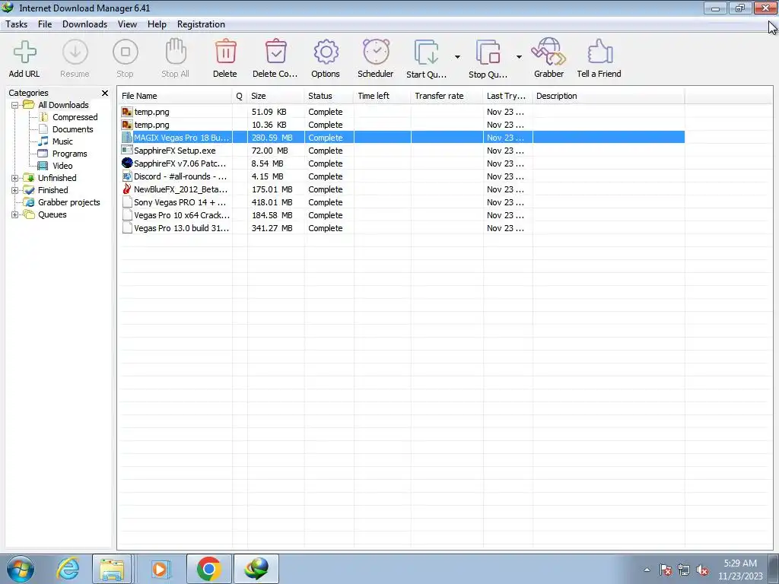Sort by Transfer rate column header
779x584 pixels.
[x=447, y=96]
